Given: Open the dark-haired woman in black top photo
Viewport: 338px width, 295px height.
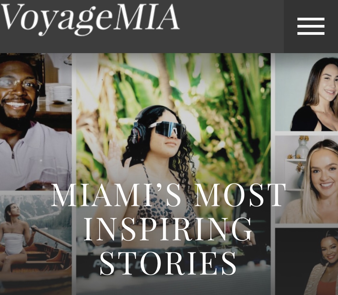Looking at the screenshot, I should [306, 92].
